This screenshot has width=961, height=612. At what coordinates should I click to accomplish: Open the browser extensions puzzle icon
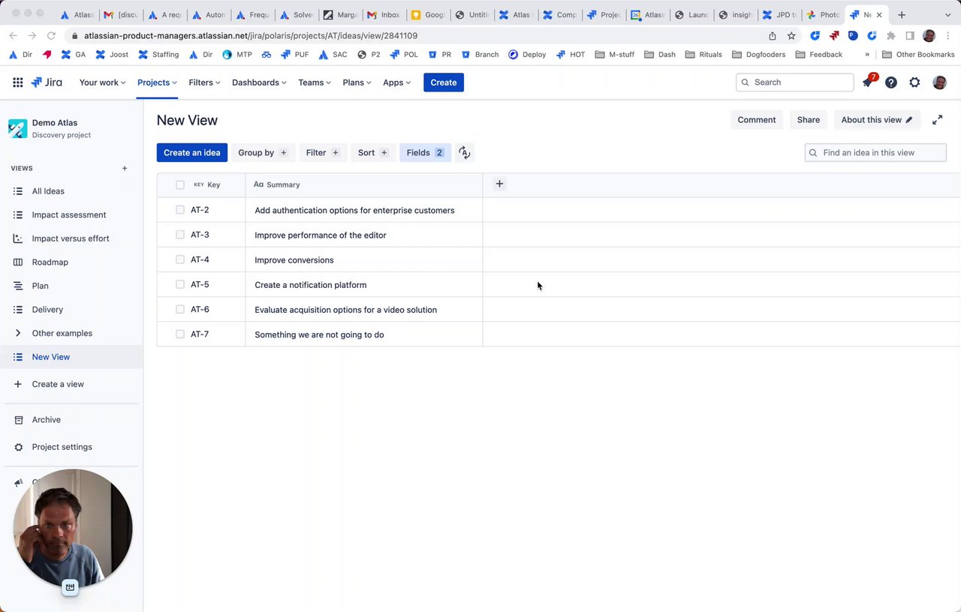891,35
